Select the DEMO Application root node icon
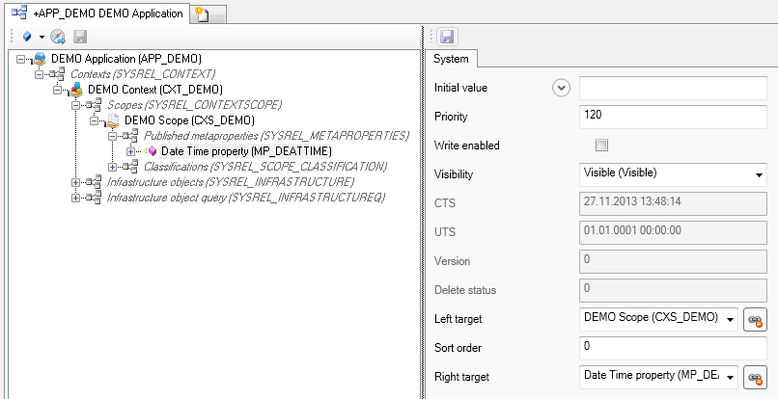 click(x=40, y=59)
